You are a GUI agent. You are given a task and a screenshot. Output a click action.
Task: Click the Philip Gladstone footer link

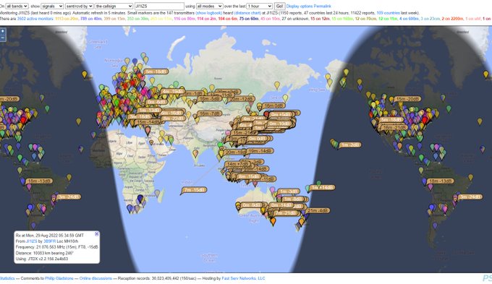tap(59, 278)
